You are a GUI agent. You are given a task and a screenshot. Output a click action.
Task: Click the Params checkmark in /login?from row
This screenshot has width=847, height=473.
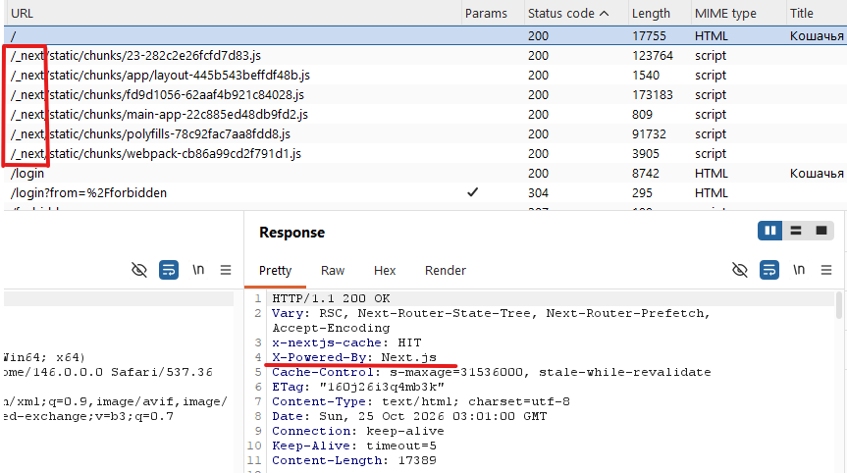coord(473,192)
